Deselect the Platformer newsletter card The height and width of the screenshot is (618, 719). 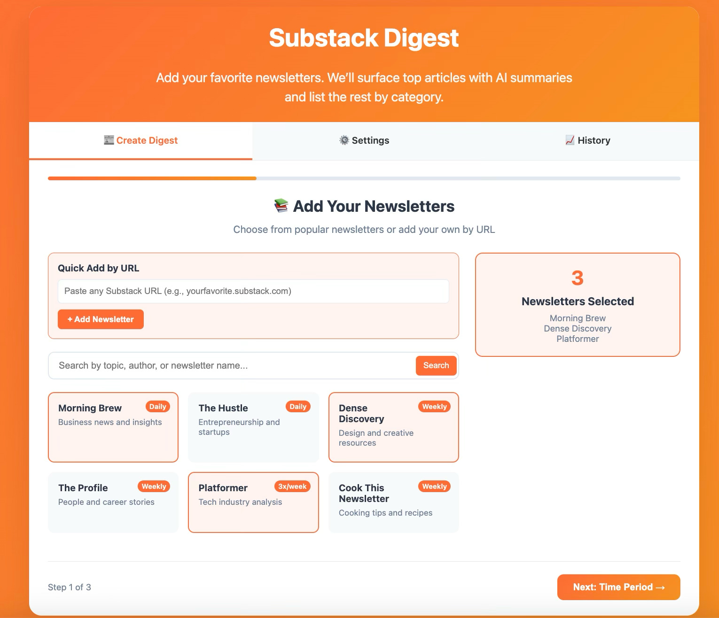[x=253, y=502]
